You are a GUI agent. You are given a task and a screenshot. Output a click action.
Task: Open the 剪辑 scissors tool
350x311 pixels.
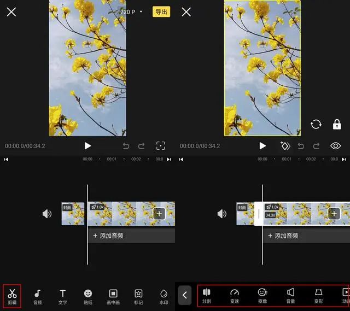point(12,296)
